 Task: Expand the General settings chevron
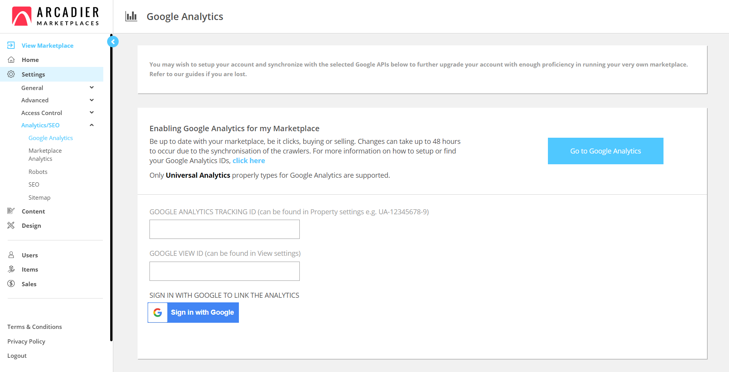click(92, 88)
